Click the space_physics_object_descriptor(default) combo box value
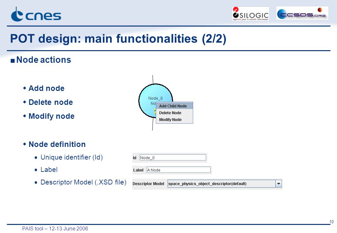Image resolution: width=337 pixels, height=233 pixels. 221,184
